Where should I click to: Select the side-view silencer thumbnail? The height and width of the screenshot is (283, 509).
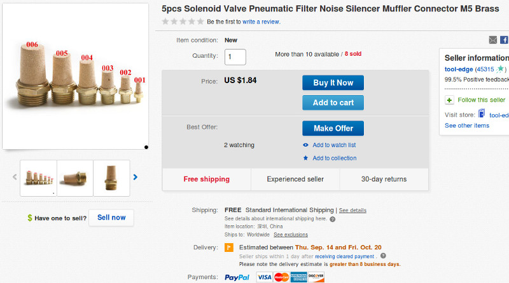point(75,178)
